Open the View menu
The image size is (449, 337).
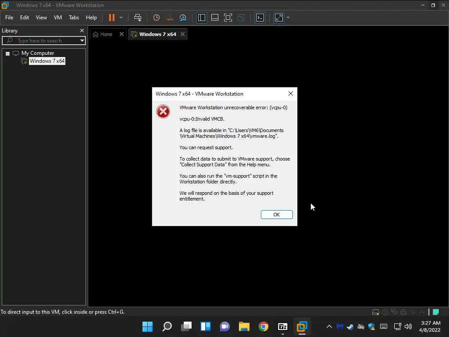[41, 18]
